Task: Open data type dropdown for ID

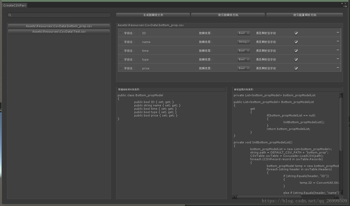Action: (244, 33)
